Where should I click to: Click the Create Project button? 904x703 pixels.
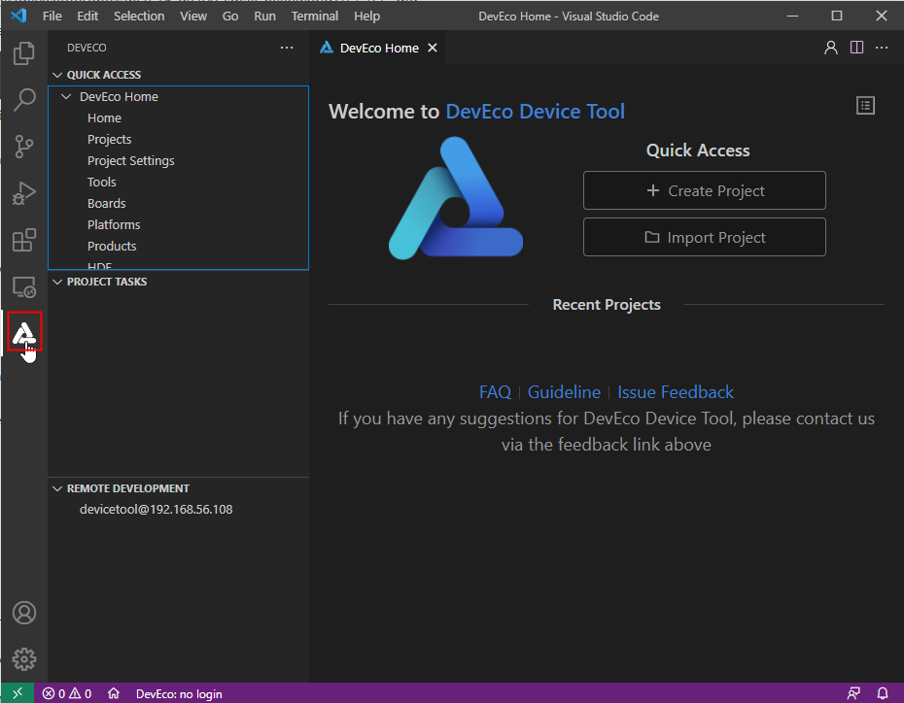point(704,190)
